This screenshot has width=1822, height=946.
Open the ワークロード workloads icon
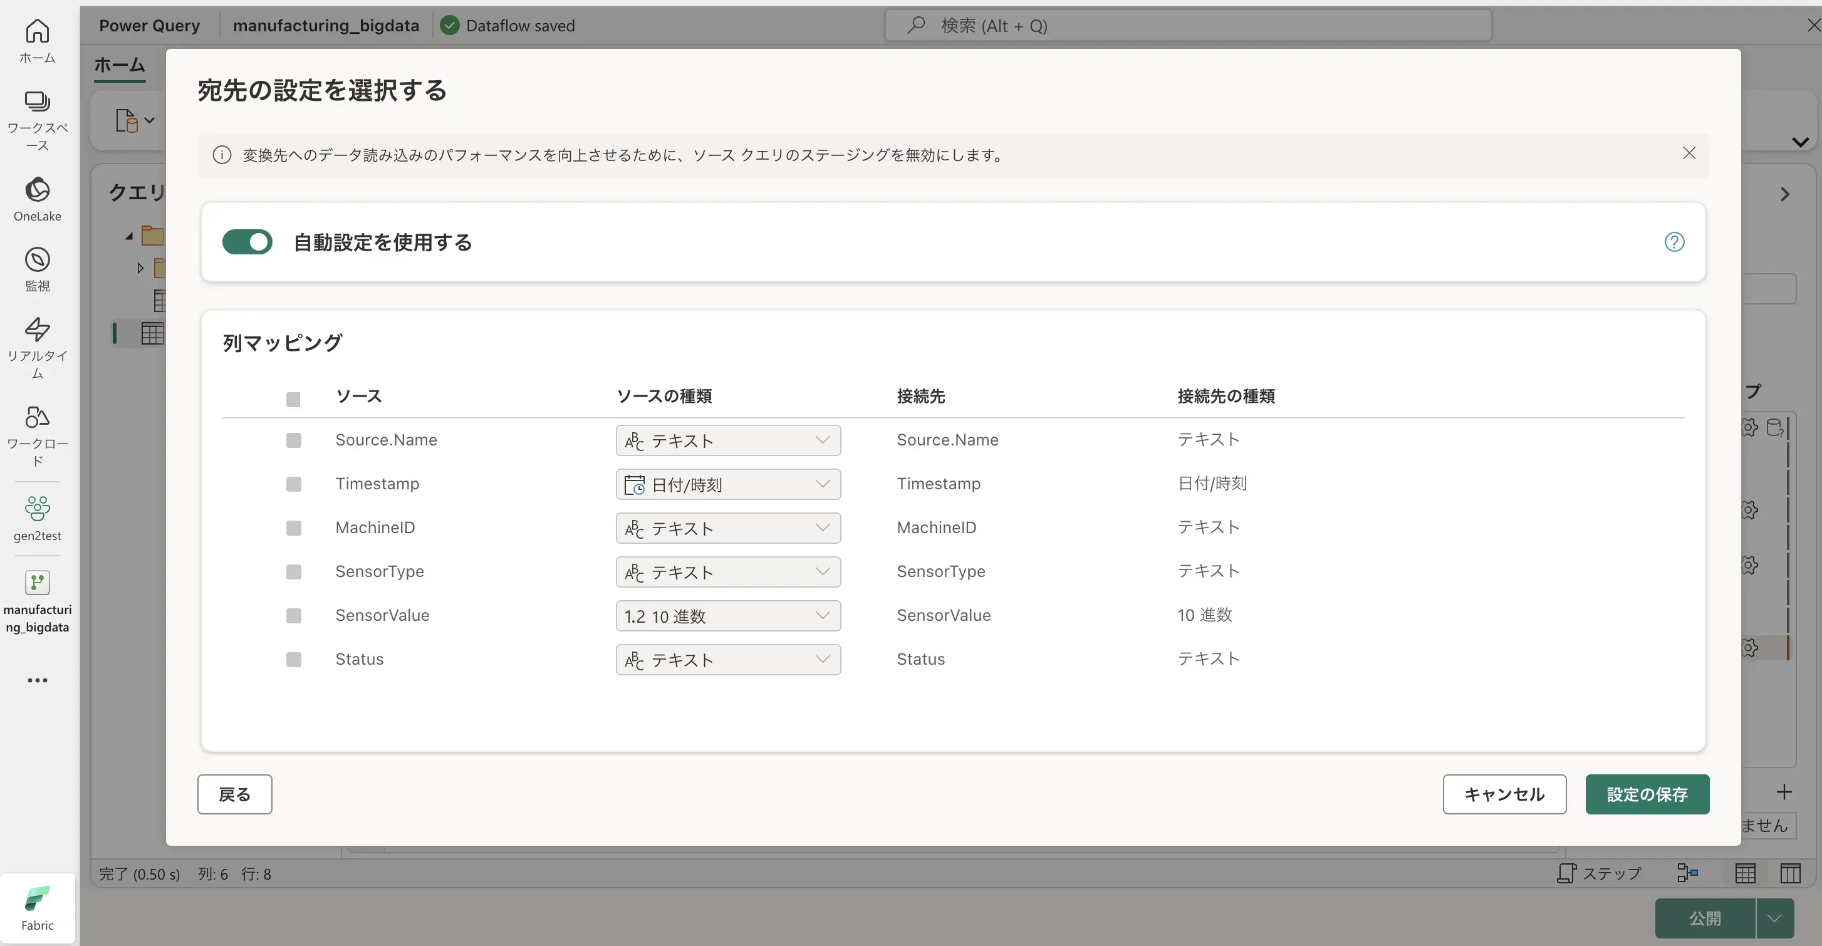[37, 434]
